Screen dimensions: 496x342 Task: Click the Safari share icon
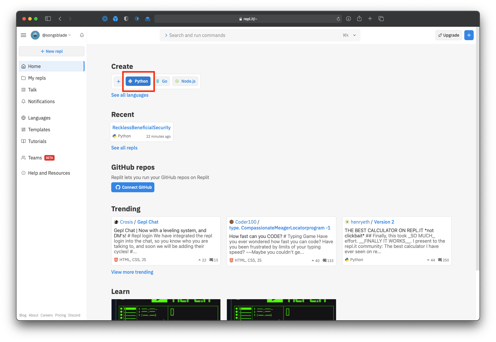point(359,19)
